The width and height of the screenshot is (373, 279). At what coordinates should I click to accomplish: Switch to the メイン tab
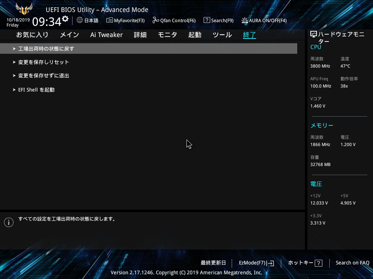pyautogui.click(x=70, y=35)
